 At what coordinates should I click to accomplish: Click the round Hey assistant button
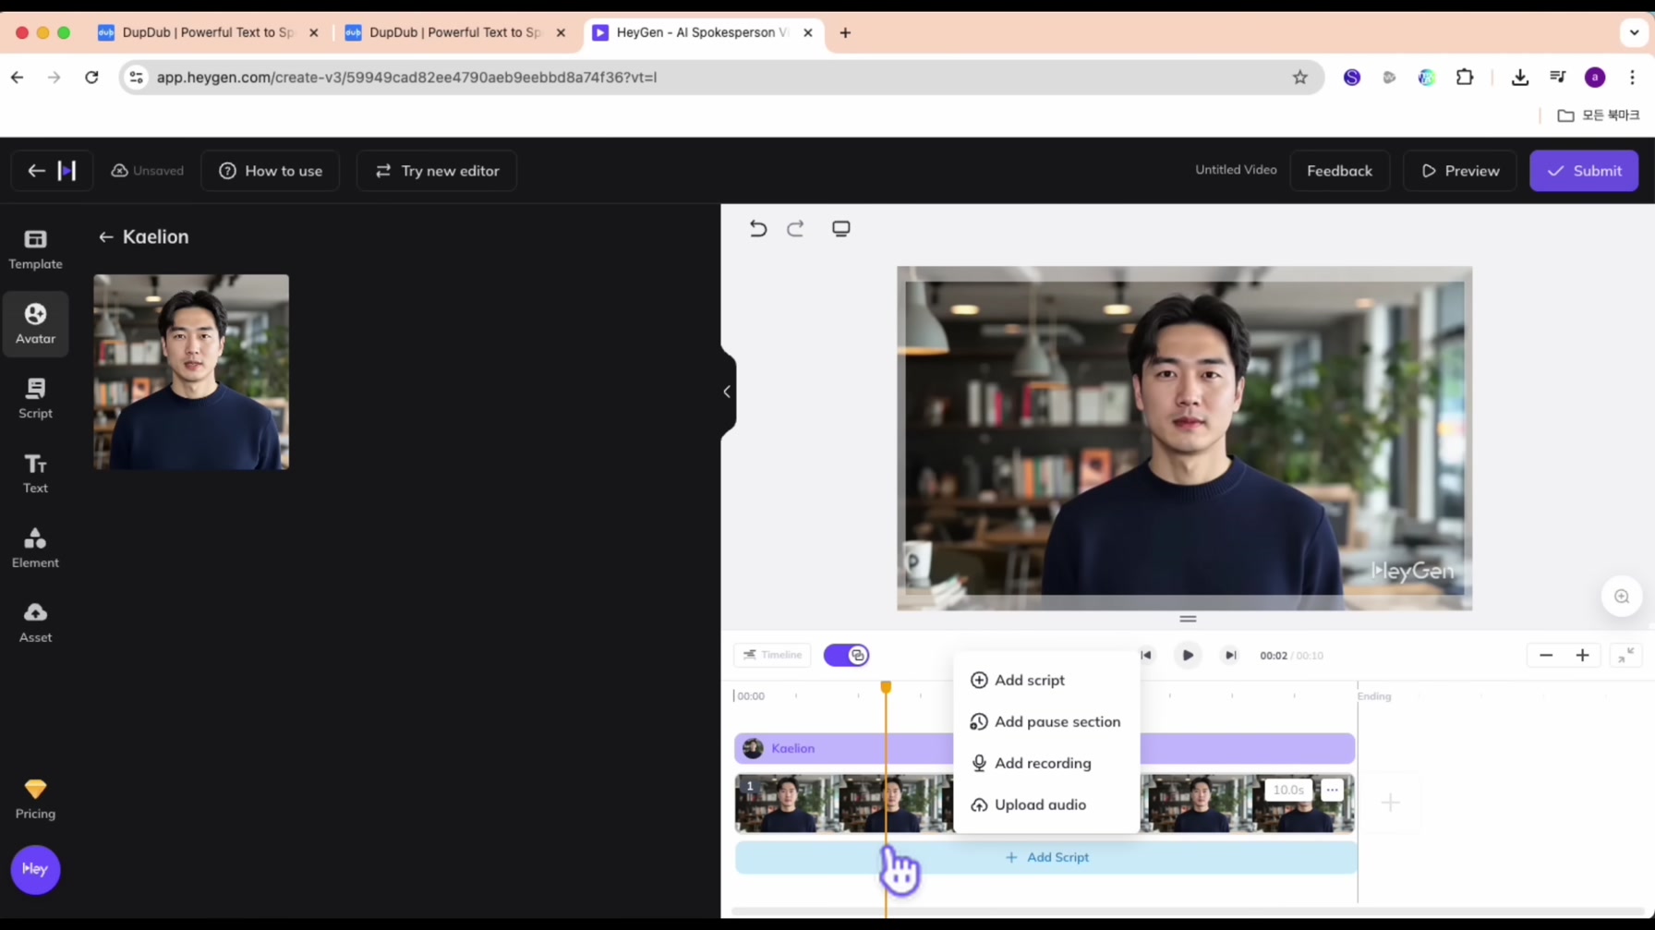[x=35, y=869]
